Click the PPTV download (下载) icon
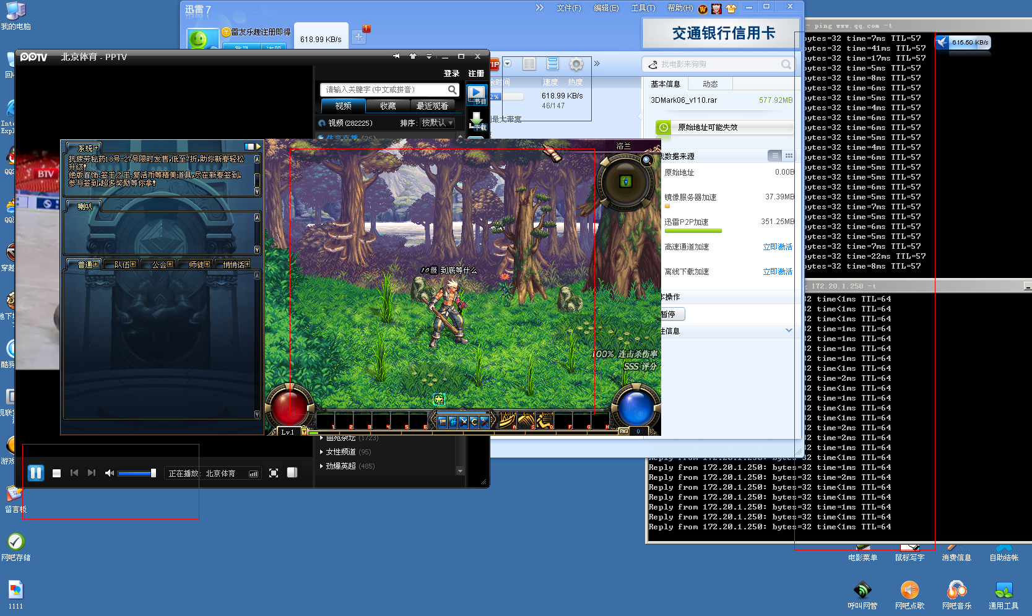This screenshot has width=1032, height=616. (477, 121)
